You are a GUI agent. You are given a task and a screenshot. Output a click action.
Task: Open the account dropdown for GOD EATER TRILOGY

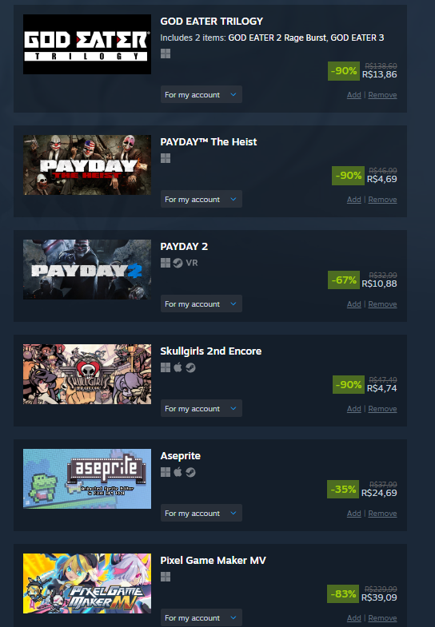tap(202, 95)
